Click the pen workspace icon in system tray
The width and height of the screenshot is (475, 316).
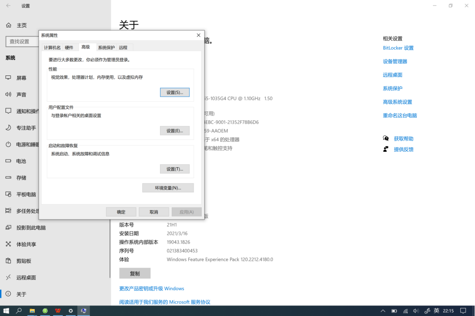[427, 311]
